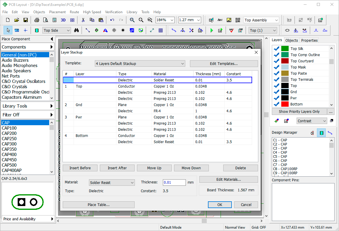The height and width of the screenshot is (231, 339).
Task: Confirm the Layer Stackup with OK
Action: 220,205
